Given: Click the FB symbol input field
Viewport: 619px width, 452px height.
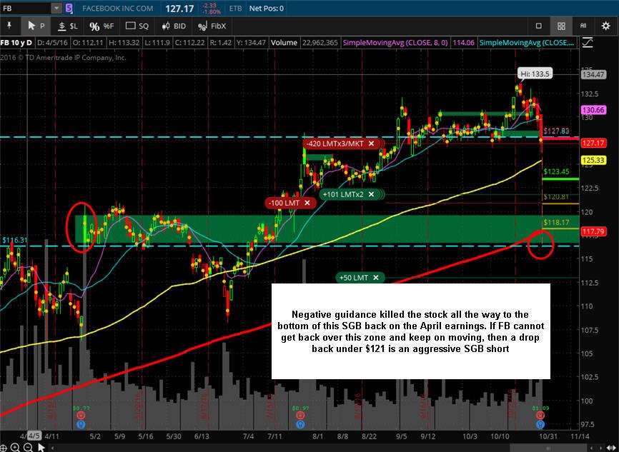Looking at the screenshot, I should pos(26,8).
